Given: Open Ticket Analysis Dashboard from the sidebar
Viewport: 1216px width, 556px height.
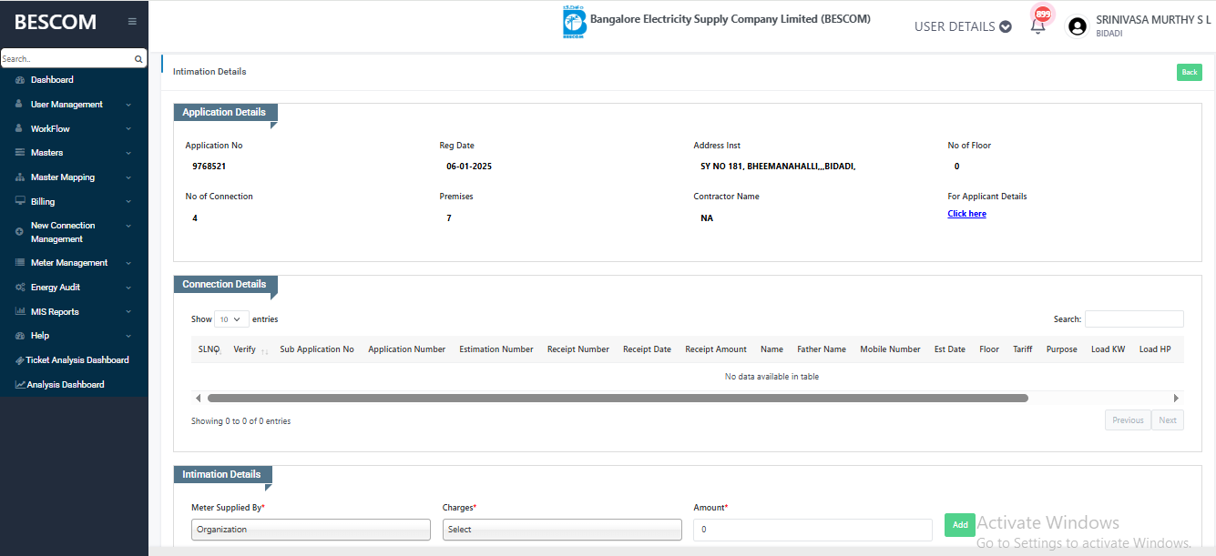Looking at the screenshot, I should point(72,360).
